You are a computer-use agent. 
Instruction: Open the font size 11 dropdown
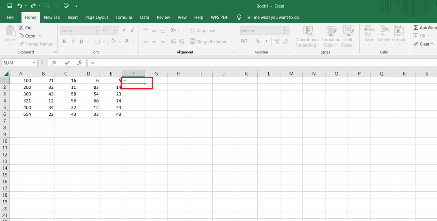tap(117, 31)
